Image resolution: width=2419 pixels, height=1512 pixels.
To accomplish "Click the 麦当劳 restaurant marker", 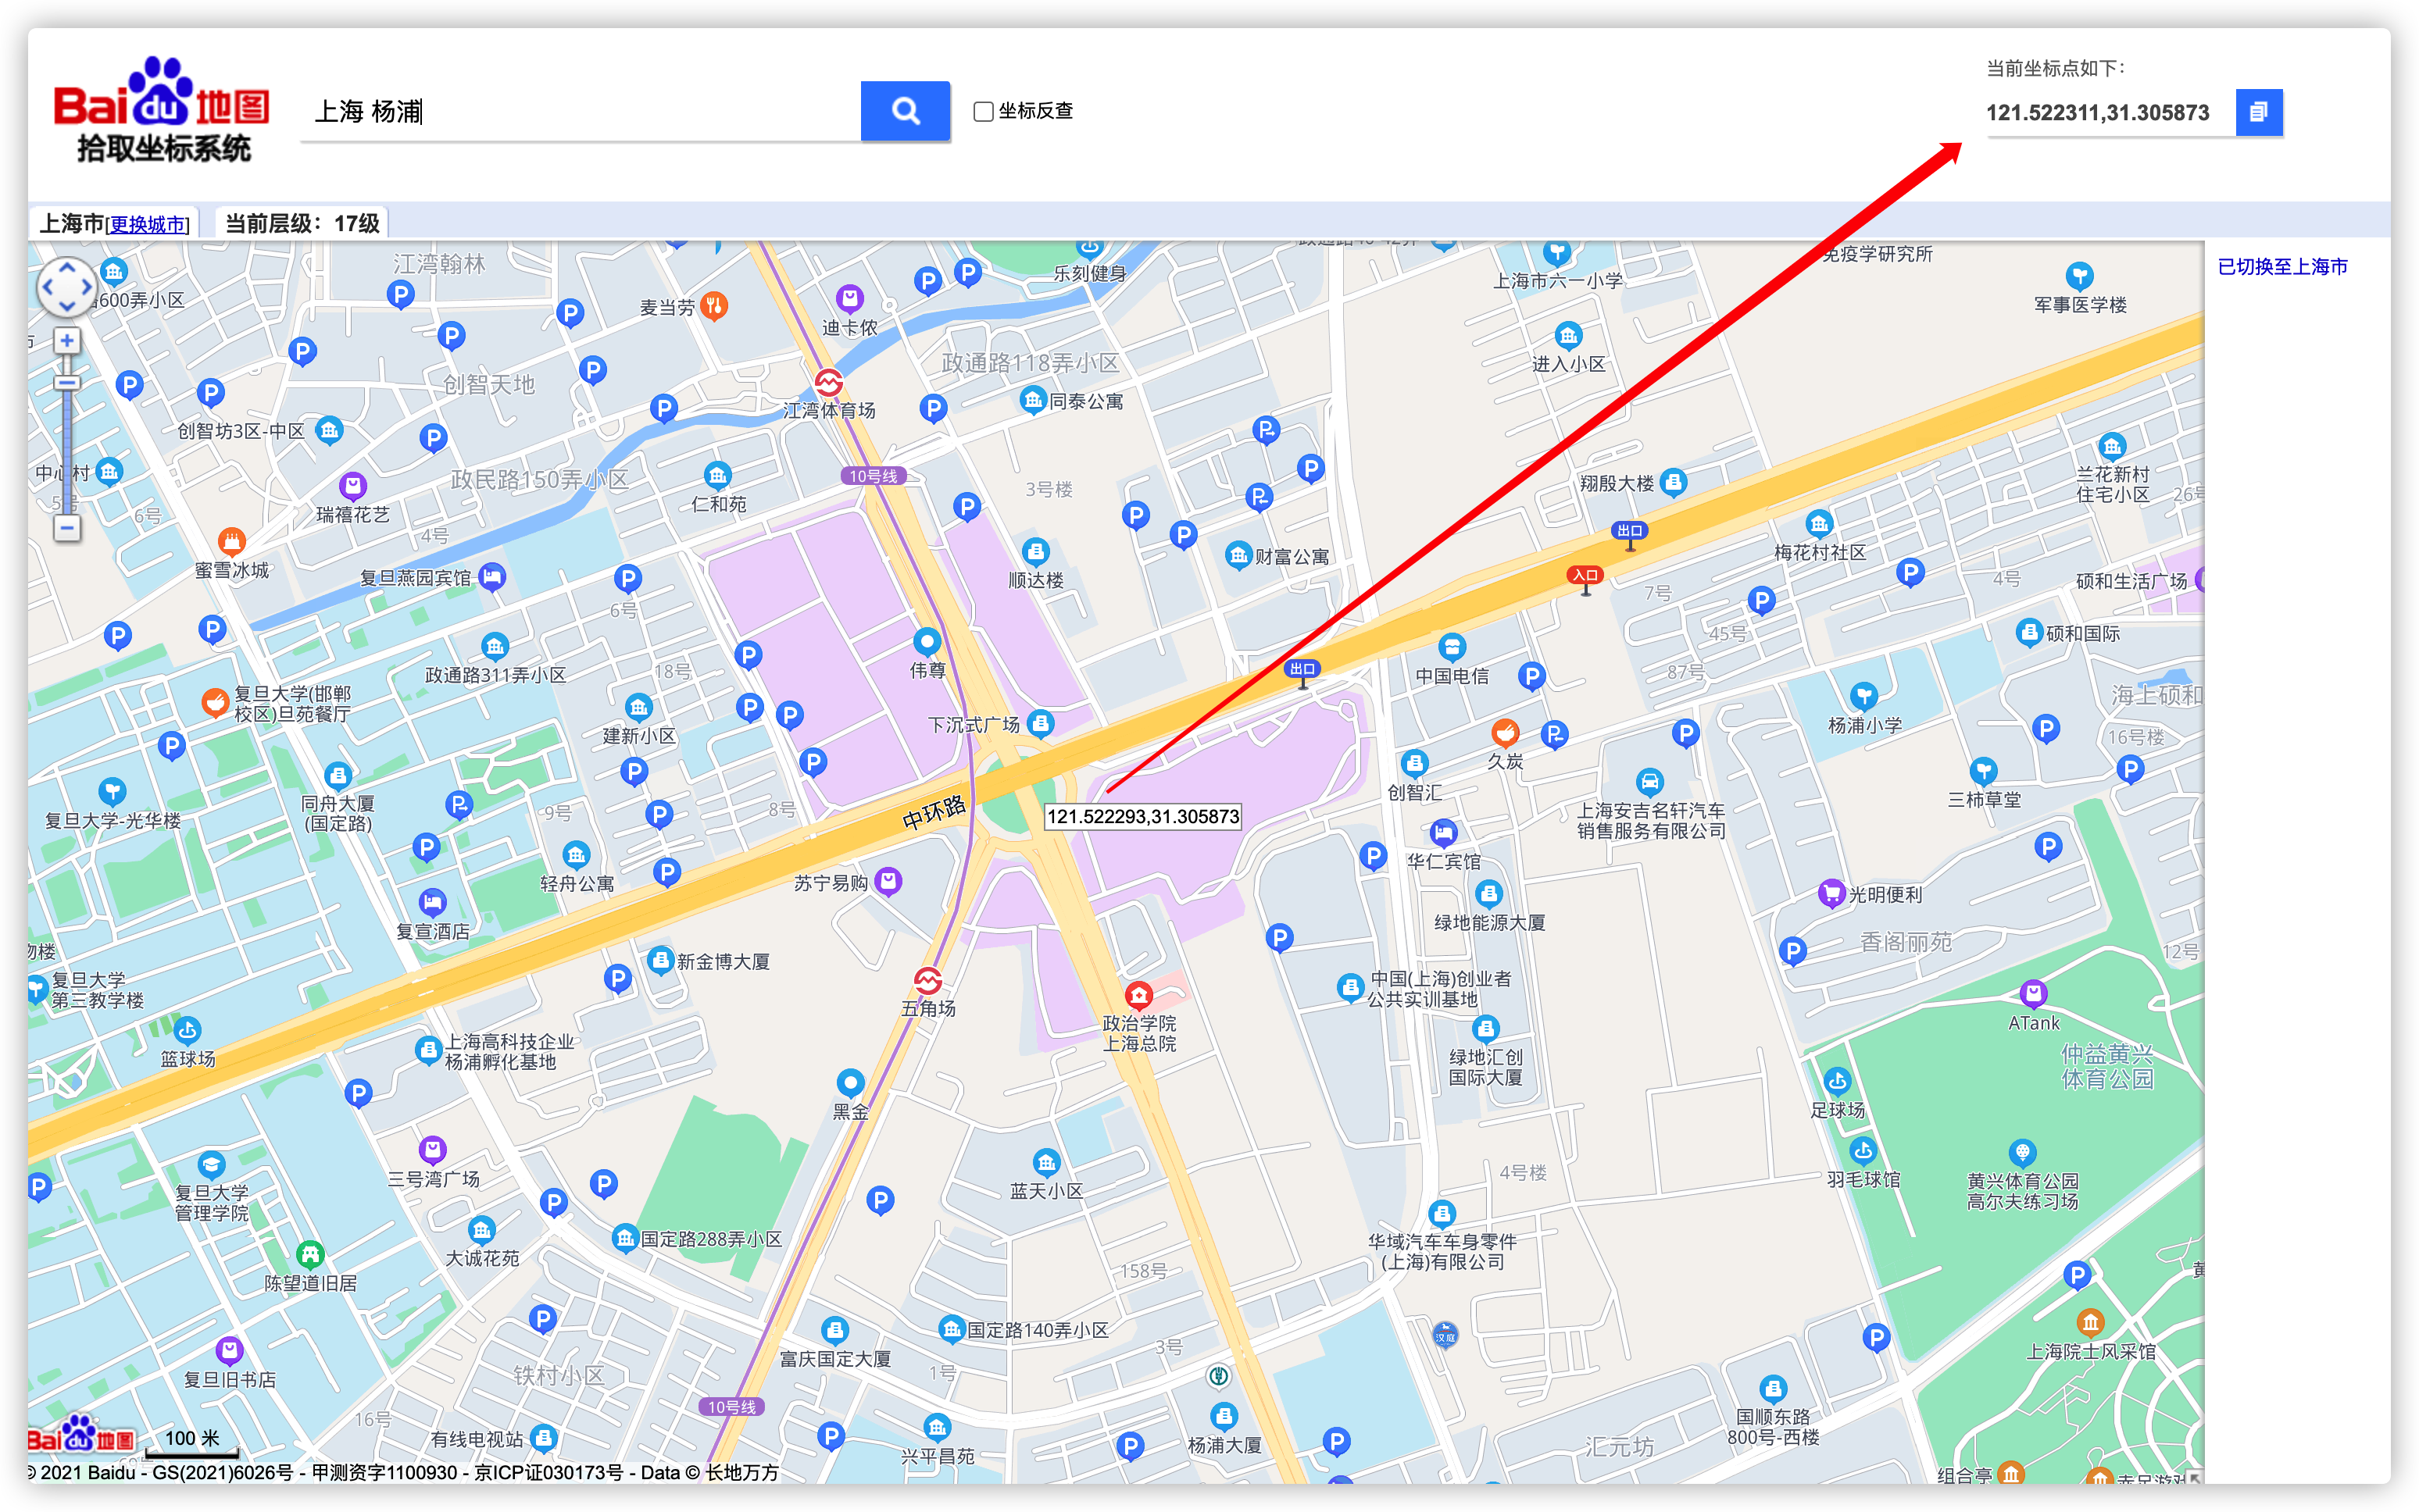I will (x=713, y=306).
